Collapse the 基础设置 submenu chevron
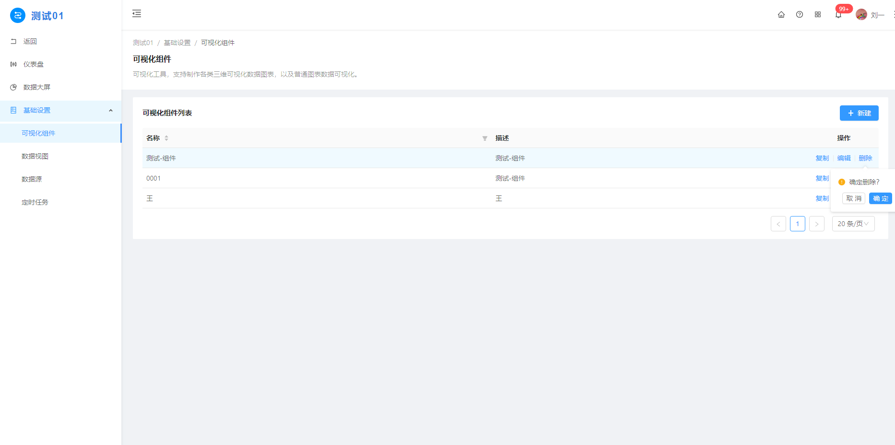Image resolution: width=895 pixels, height=445 pixels. [x=111, y=111]
